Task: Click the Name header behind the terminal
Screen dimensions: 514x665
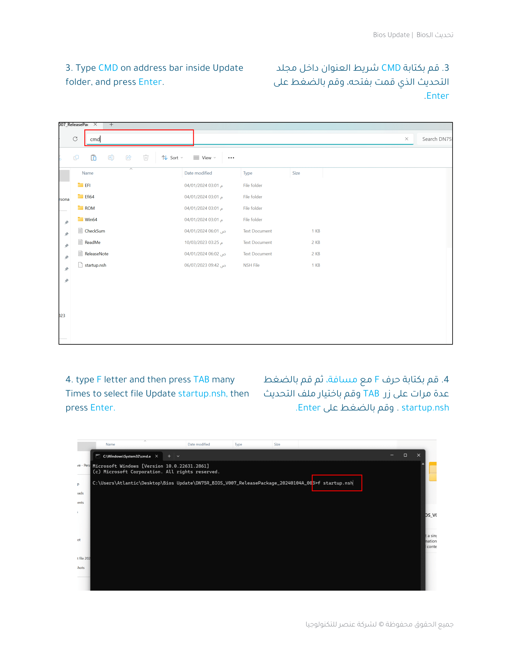Action: click(110, 444)
